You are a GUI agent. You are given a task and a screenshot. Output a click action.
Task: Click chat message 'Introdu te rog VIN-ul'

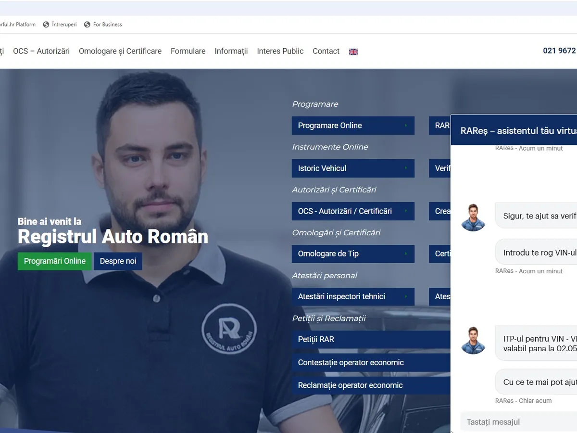click(536, 253)
